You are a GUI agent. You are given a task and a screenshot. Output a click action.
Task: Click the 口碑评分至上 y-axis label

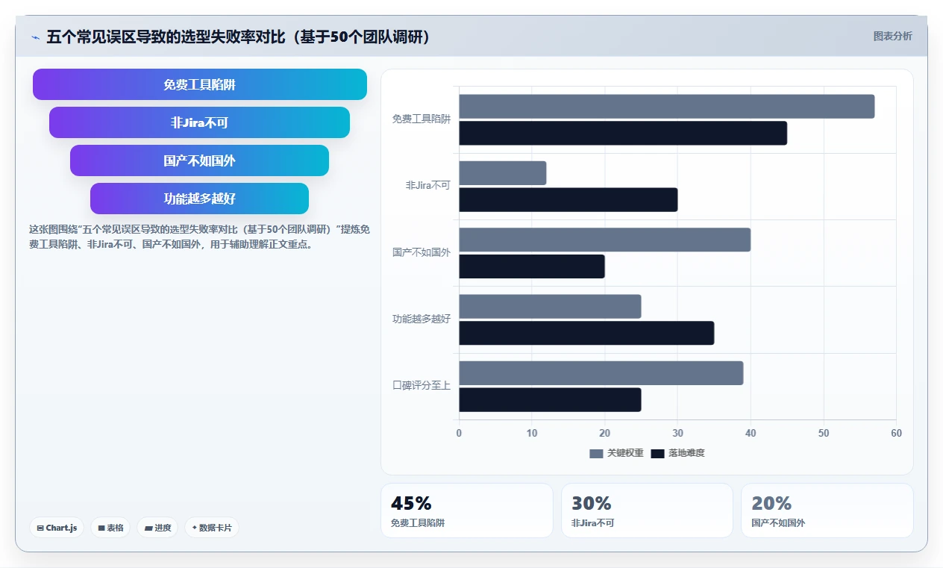422,386
